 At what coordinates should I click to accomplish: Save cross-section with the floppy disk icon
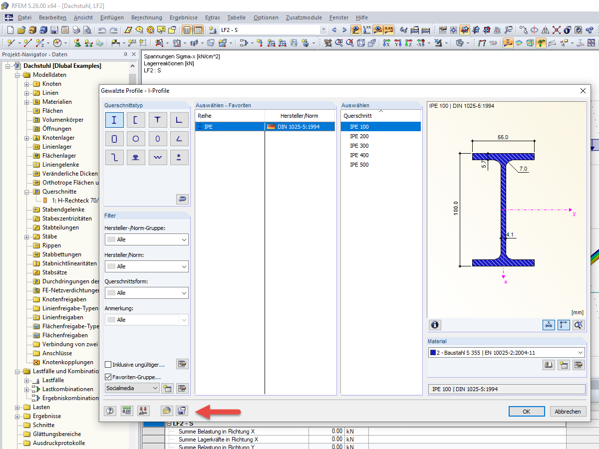(x=182, y=411)
